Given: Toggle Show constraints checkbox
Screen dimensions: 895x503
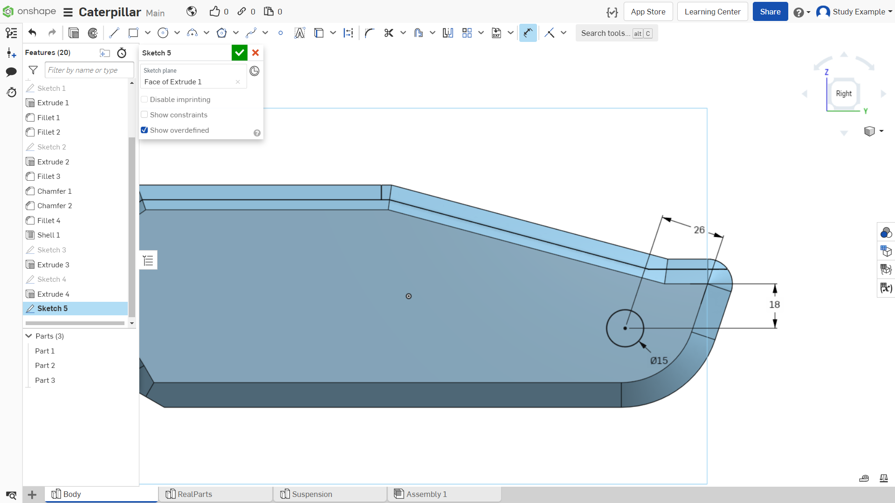Looking at the screenshot, I should pyautogui.click(x=145, y=115).
